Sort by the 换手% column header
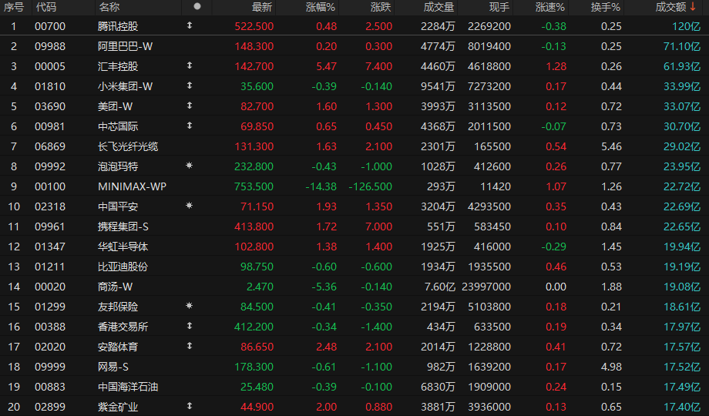709x416 pixels. click(606, 7)
